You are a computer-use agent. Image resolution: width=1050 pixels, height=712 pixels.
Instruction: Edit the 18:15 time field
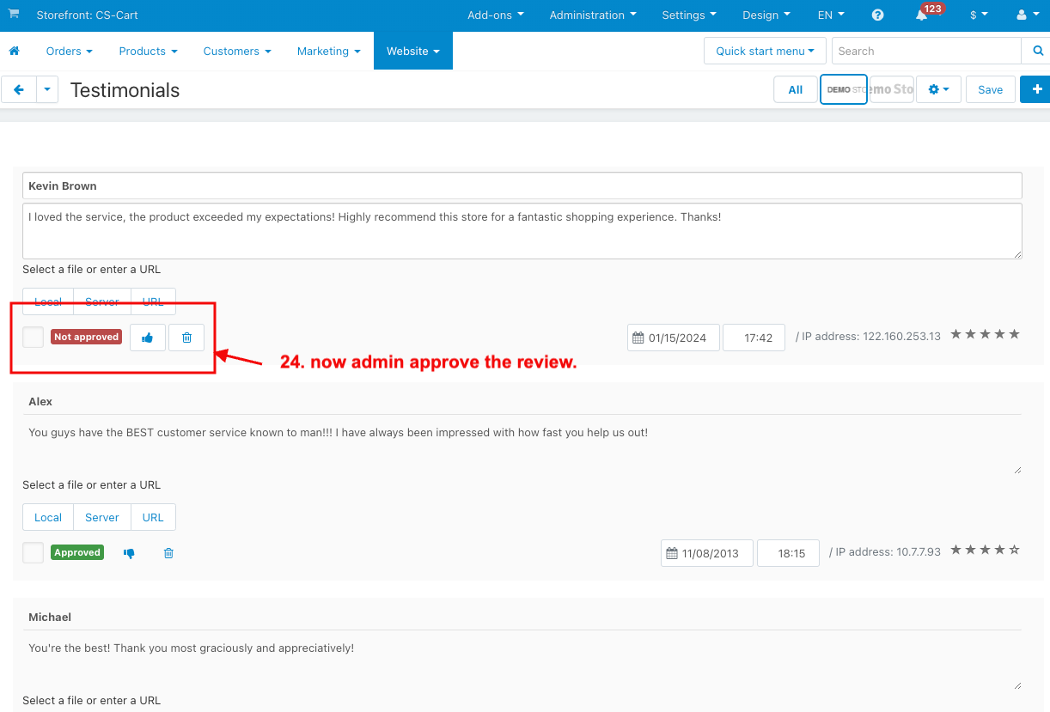point(788,553)
